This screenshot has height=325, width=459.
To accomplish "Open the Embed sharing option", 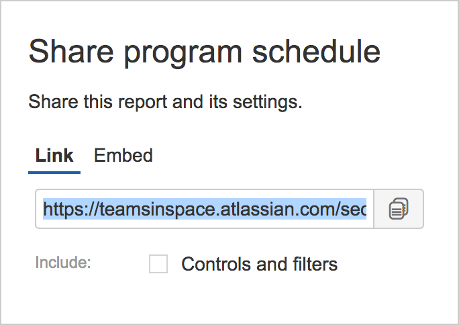I will 123,155.
